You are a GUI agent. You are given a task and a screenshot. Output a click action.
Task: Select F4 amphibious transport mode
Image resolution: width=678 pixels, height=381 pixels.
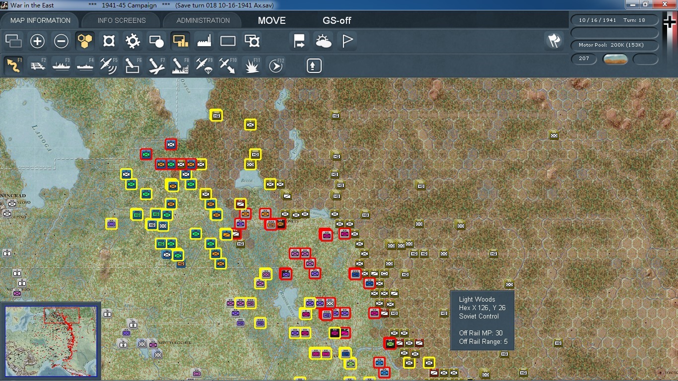point(85,65)
